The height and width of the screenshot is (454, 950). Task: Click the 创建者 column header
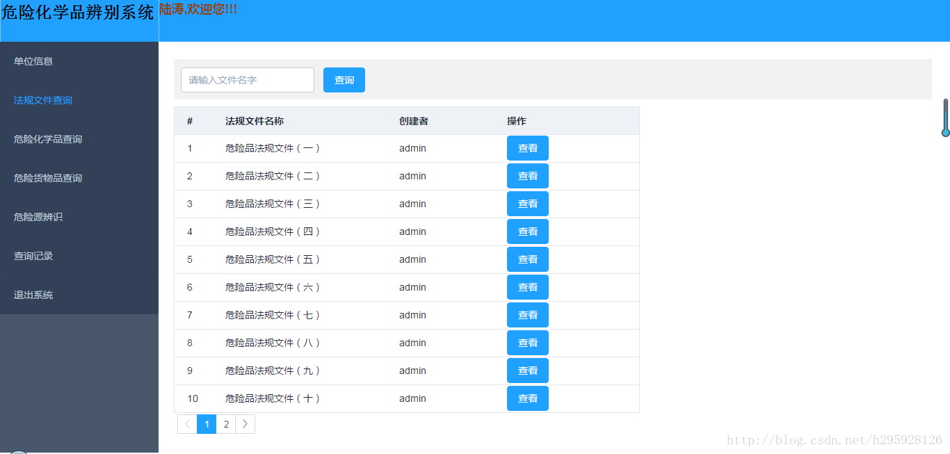pos(414,121)
